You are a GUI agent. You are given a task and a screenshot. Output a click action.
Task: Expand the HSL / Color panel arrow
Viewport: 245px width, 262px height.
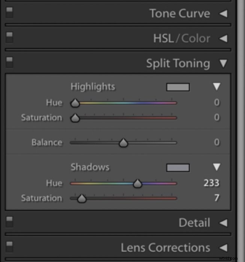pos(224,39)
